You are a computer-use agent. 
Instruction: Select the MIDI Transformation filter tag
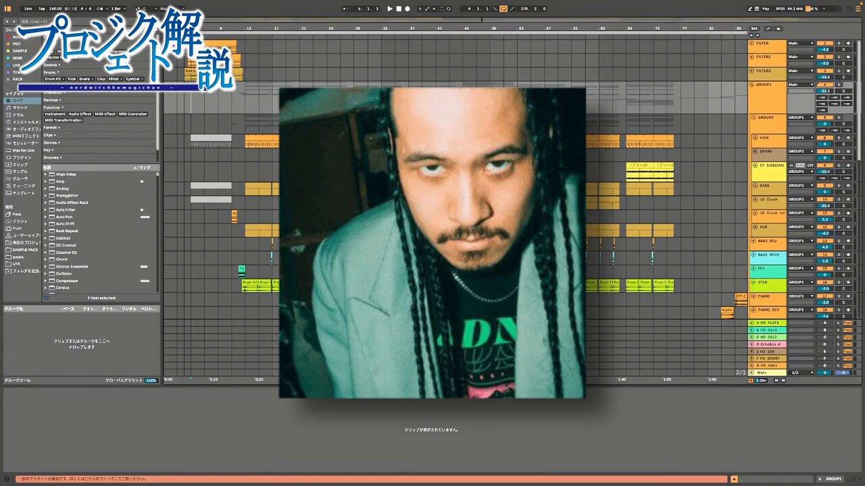[x=64, y=120]
